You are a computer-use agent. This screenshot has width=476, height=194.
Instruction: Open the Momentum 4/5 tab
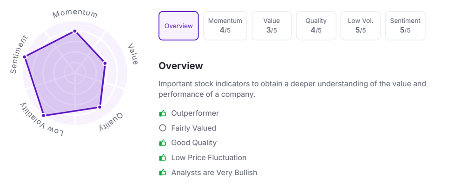[225, 26]
